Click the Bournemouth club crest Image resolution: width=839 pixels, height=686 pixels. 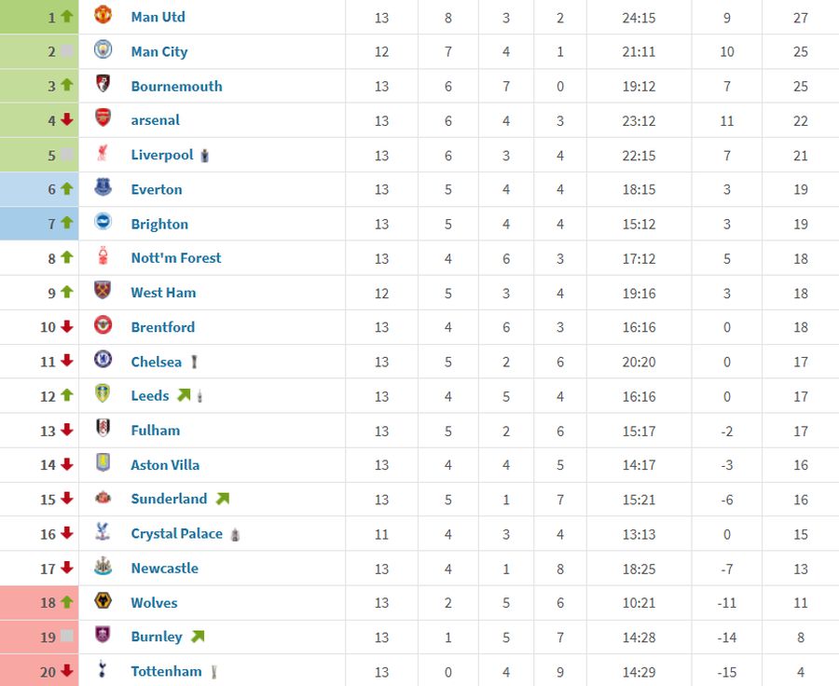103,85
